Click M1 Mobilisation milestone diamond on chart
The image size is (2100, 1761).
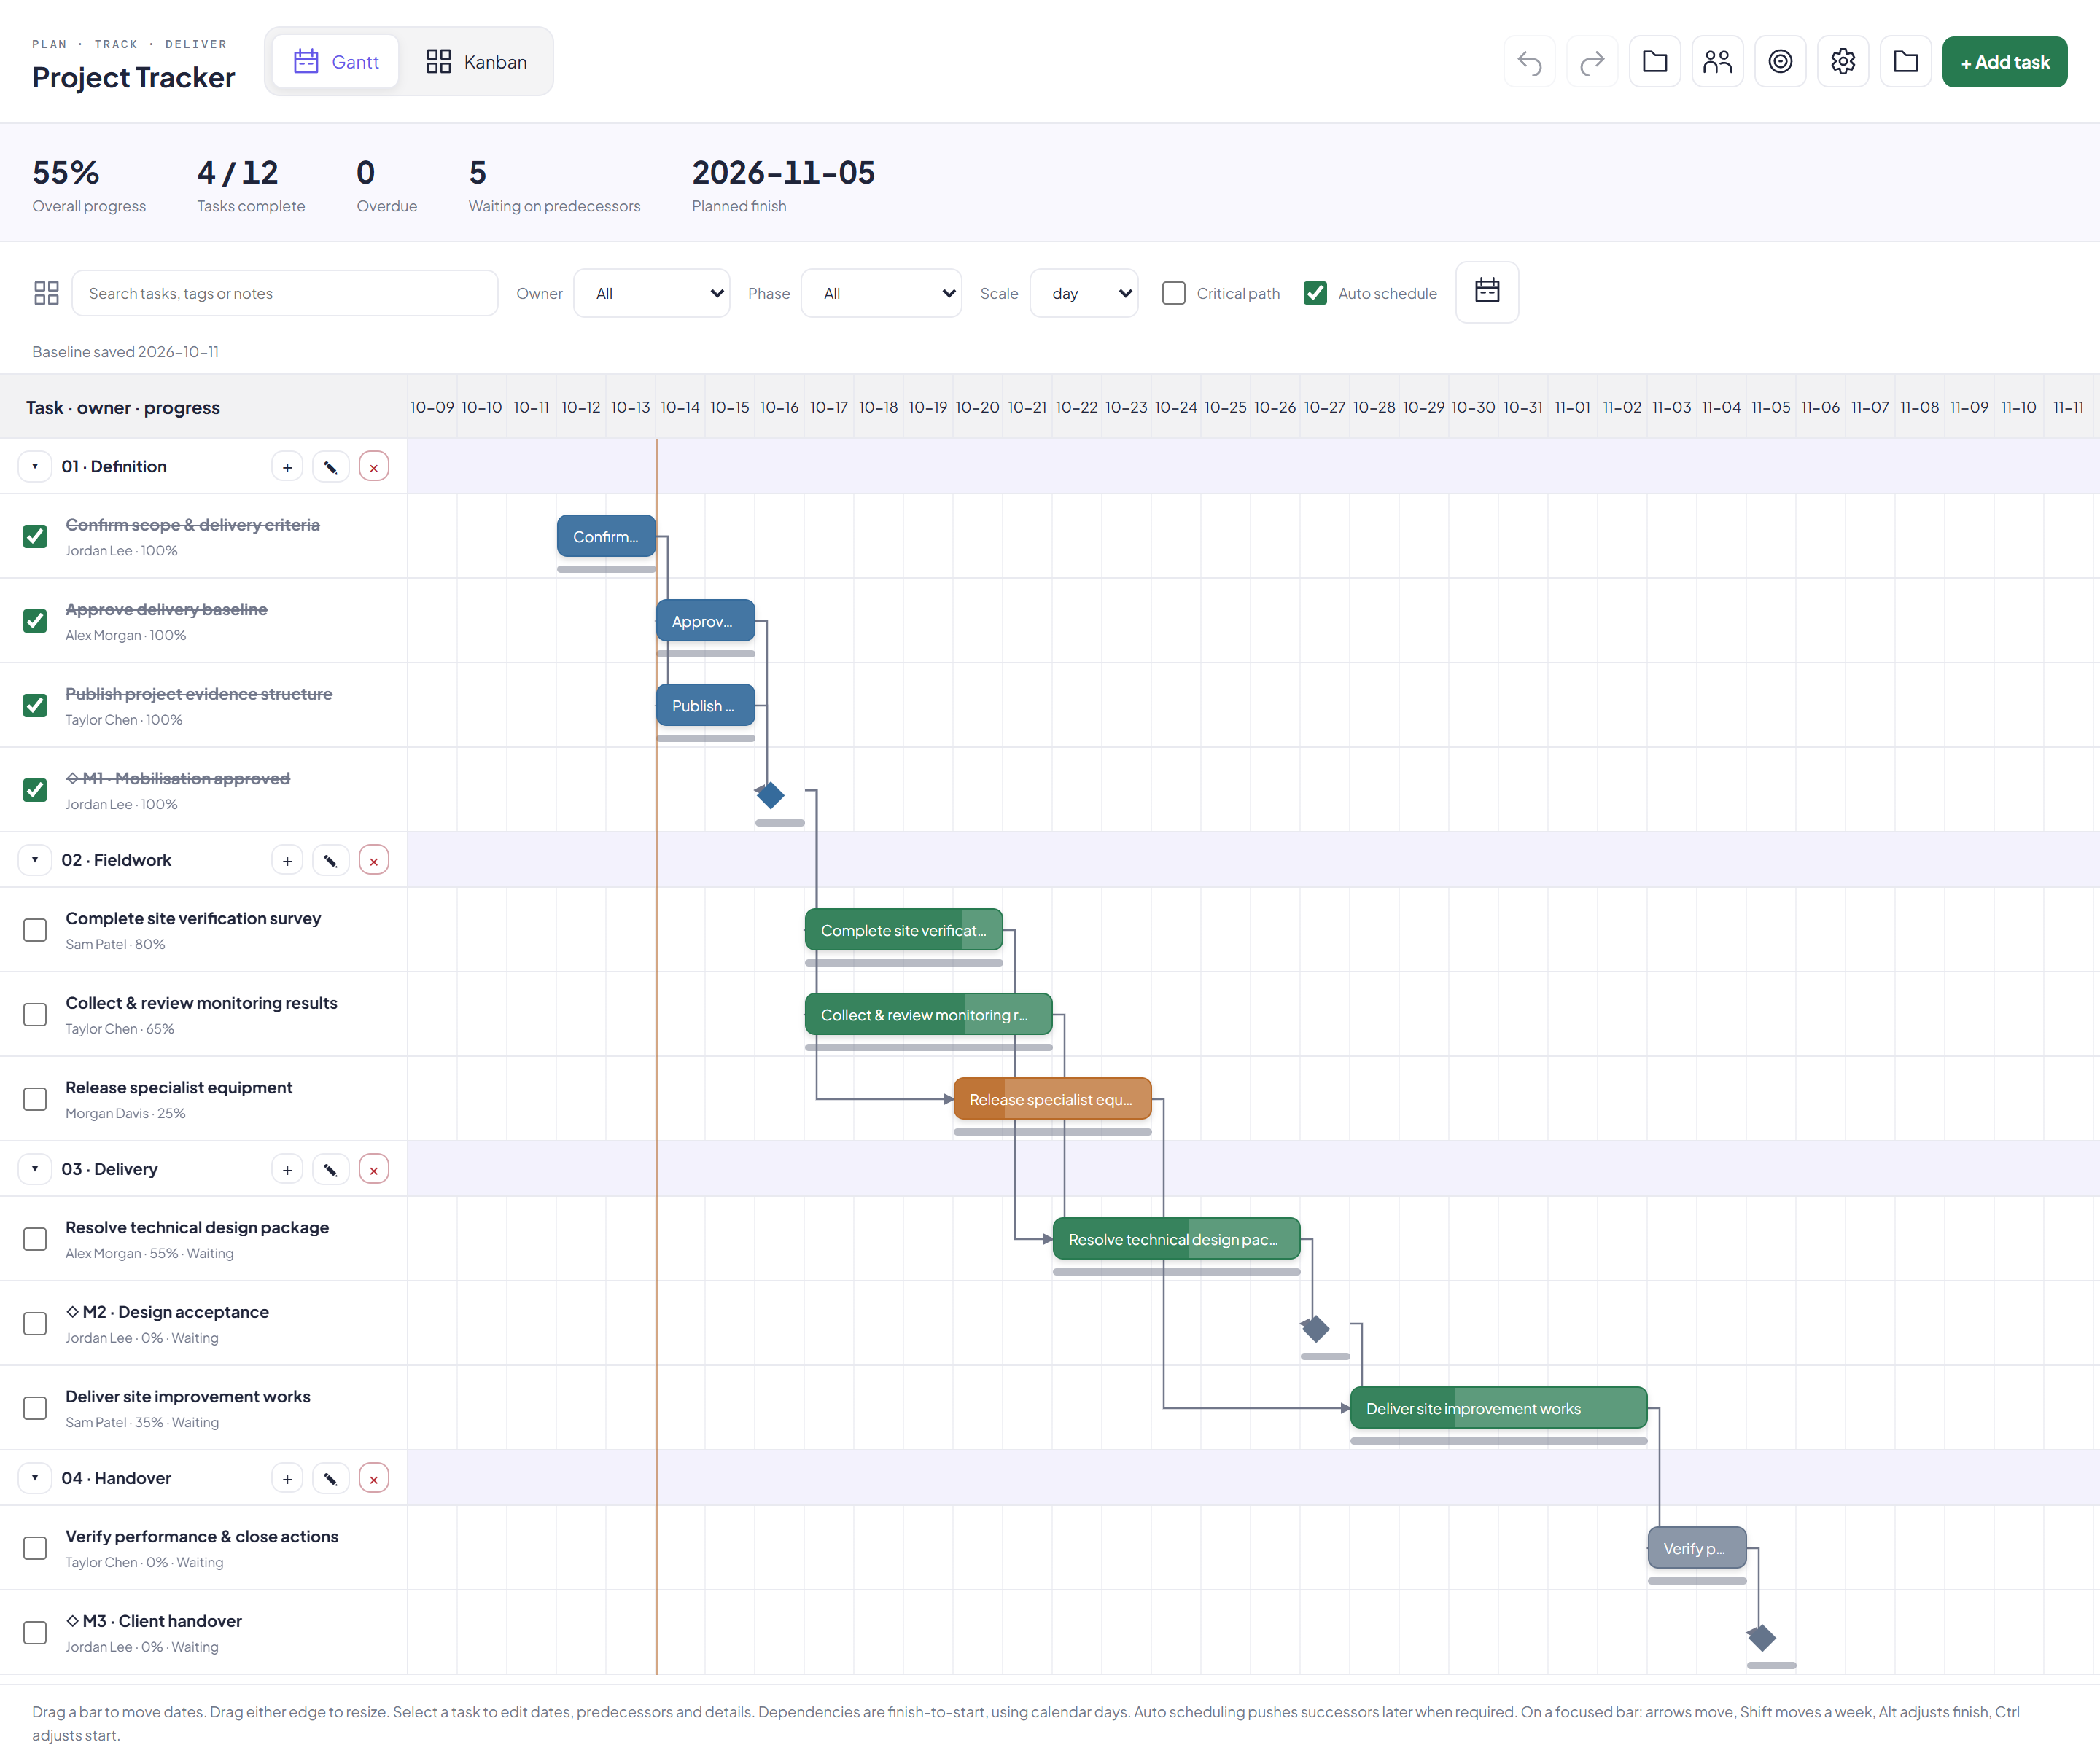770,795
